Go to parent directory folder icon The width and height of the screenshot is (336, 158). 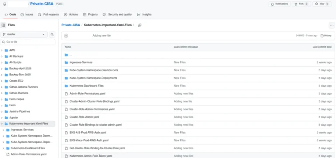point(66,55)
